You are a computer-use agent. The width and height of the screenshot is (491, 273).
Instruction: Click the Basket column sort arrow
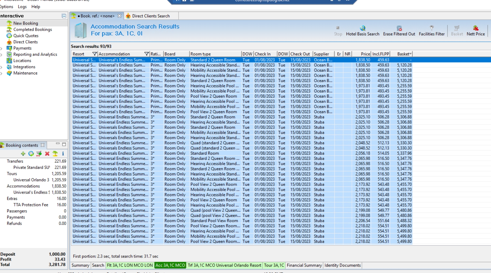click(x=410, y=54)
